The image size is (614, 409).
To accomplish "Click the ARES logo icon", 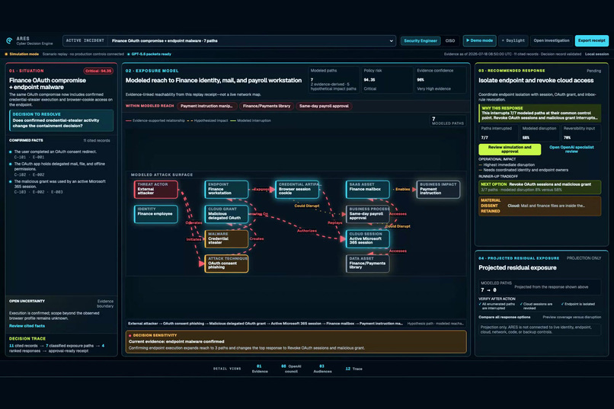I will pyautogui.click(x=9, y=40).
